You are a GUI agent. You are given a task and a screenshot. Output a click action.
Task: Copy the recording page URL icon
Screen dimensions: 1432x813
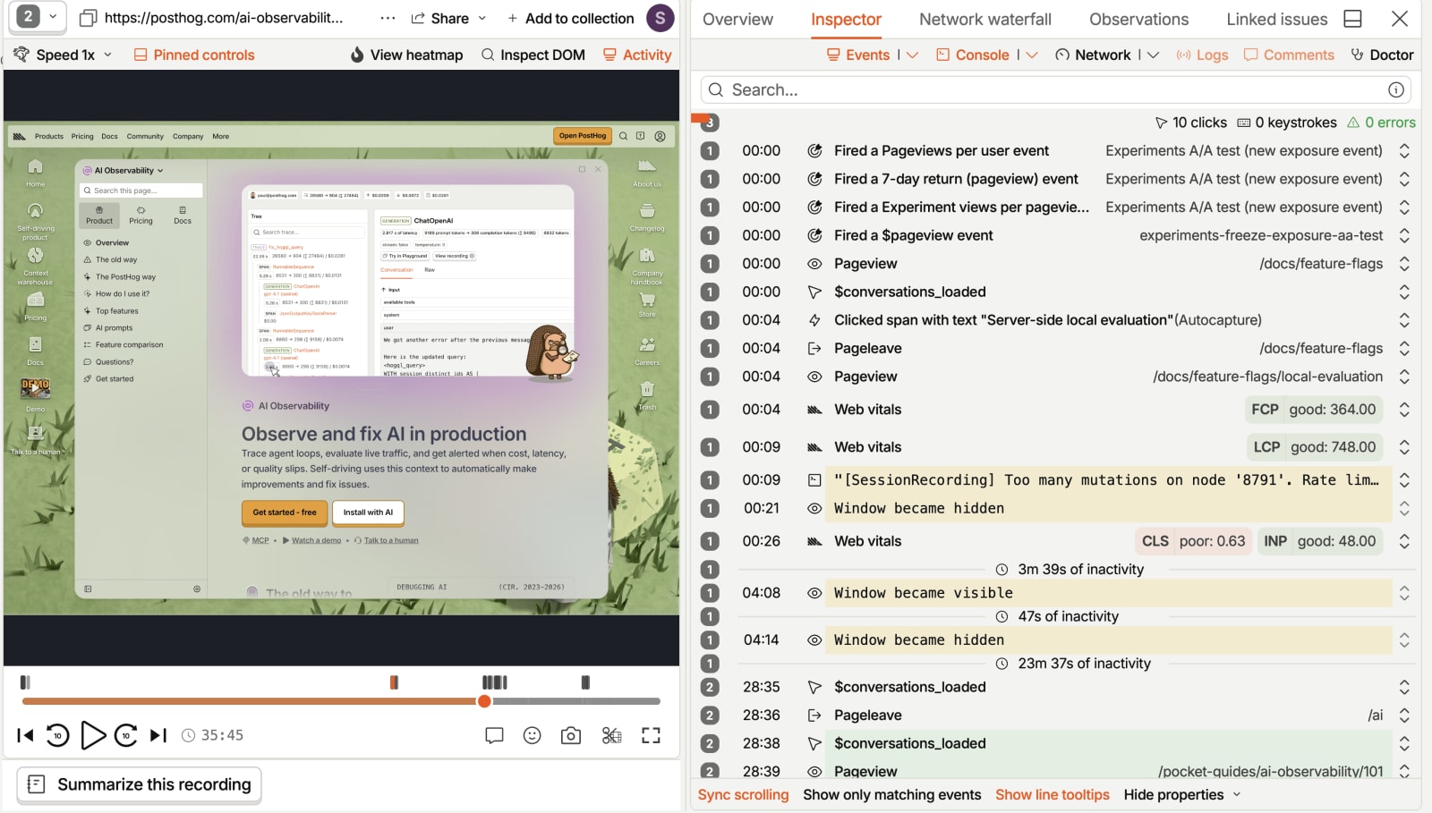point(89,18)
